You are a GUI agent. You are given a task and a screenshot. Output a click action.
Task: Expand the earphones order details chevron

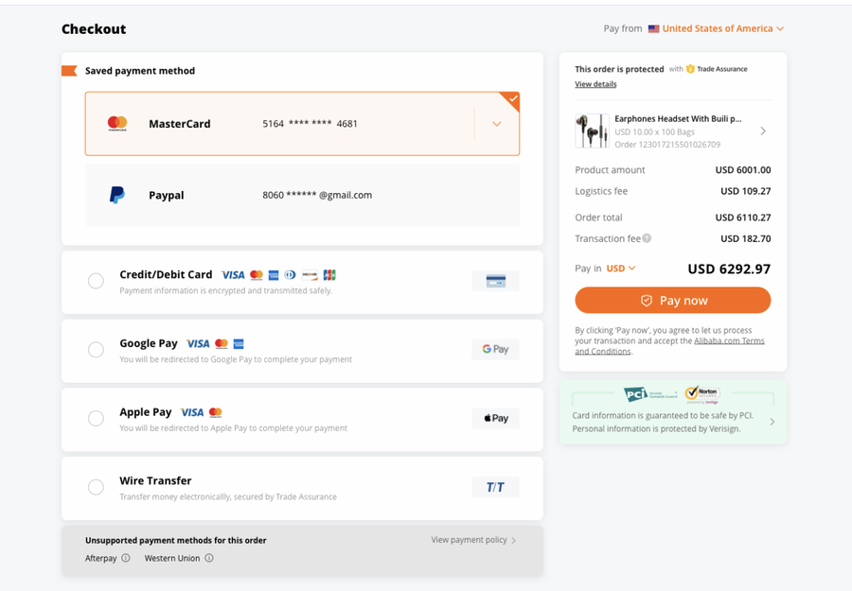tap(763, 131)
